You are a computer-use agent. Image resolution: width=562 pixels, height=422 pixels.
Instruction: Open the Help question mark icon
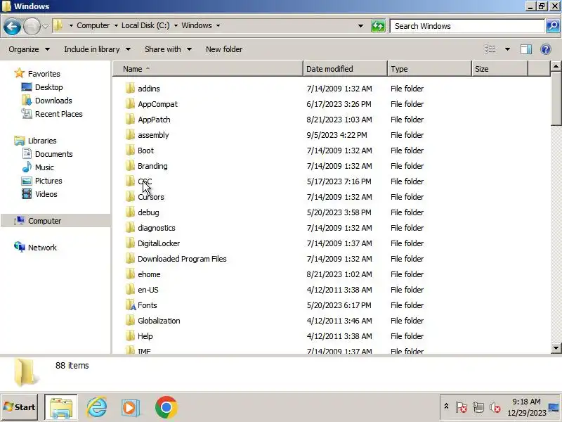546,49
